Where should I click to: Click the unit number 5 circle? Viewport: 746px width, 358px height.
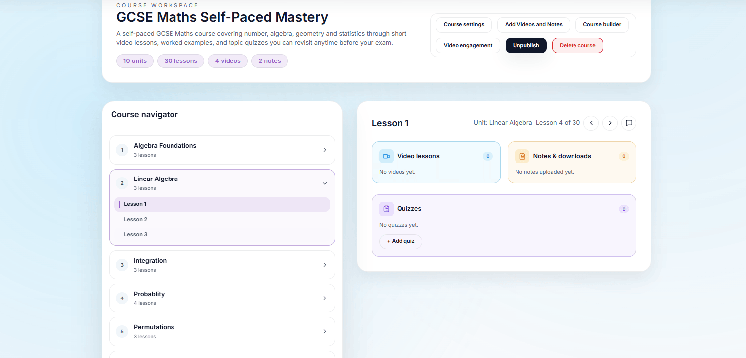(122, 331)
